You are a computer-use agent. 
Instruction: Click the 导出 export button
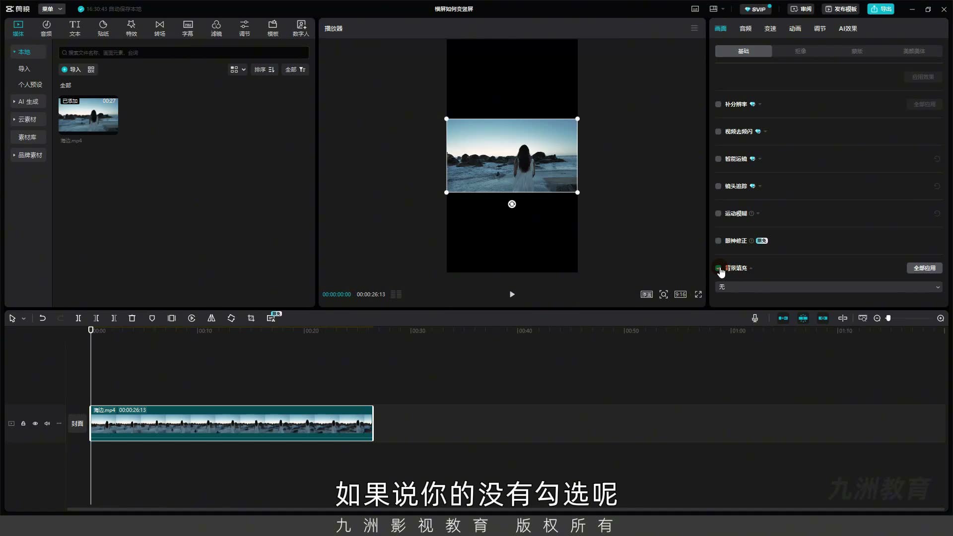881,9
